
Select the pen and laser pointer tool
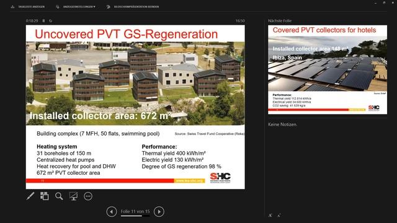click(x=30, y=196)
